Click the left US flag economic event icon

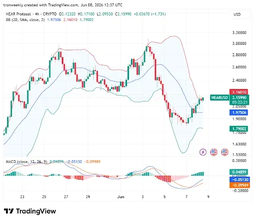click(x=214, y=152)
